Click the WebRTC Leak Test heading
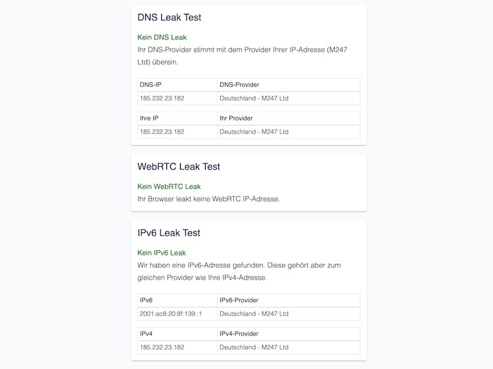 point(179,166)
